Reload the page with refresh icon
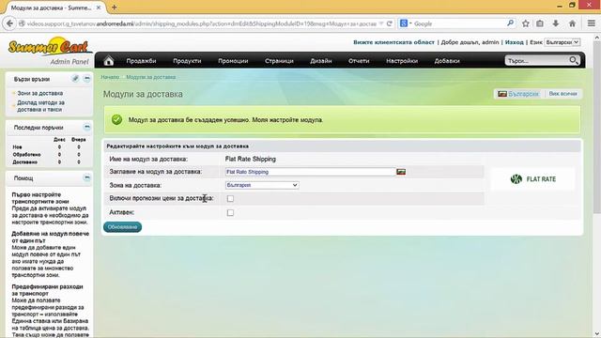 coord(390,23)
